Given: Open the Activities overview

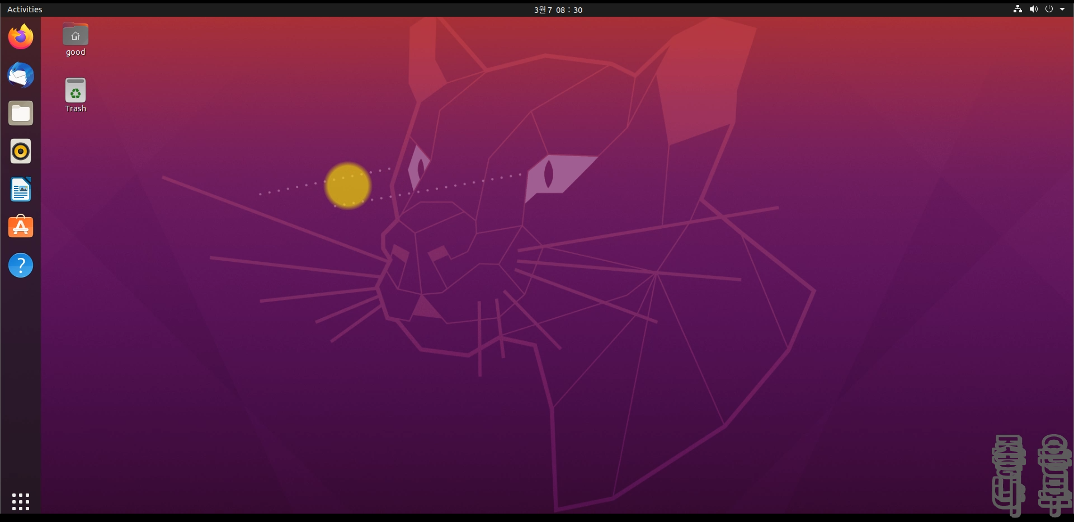Looking at the screenshot, I should [25, 10].
